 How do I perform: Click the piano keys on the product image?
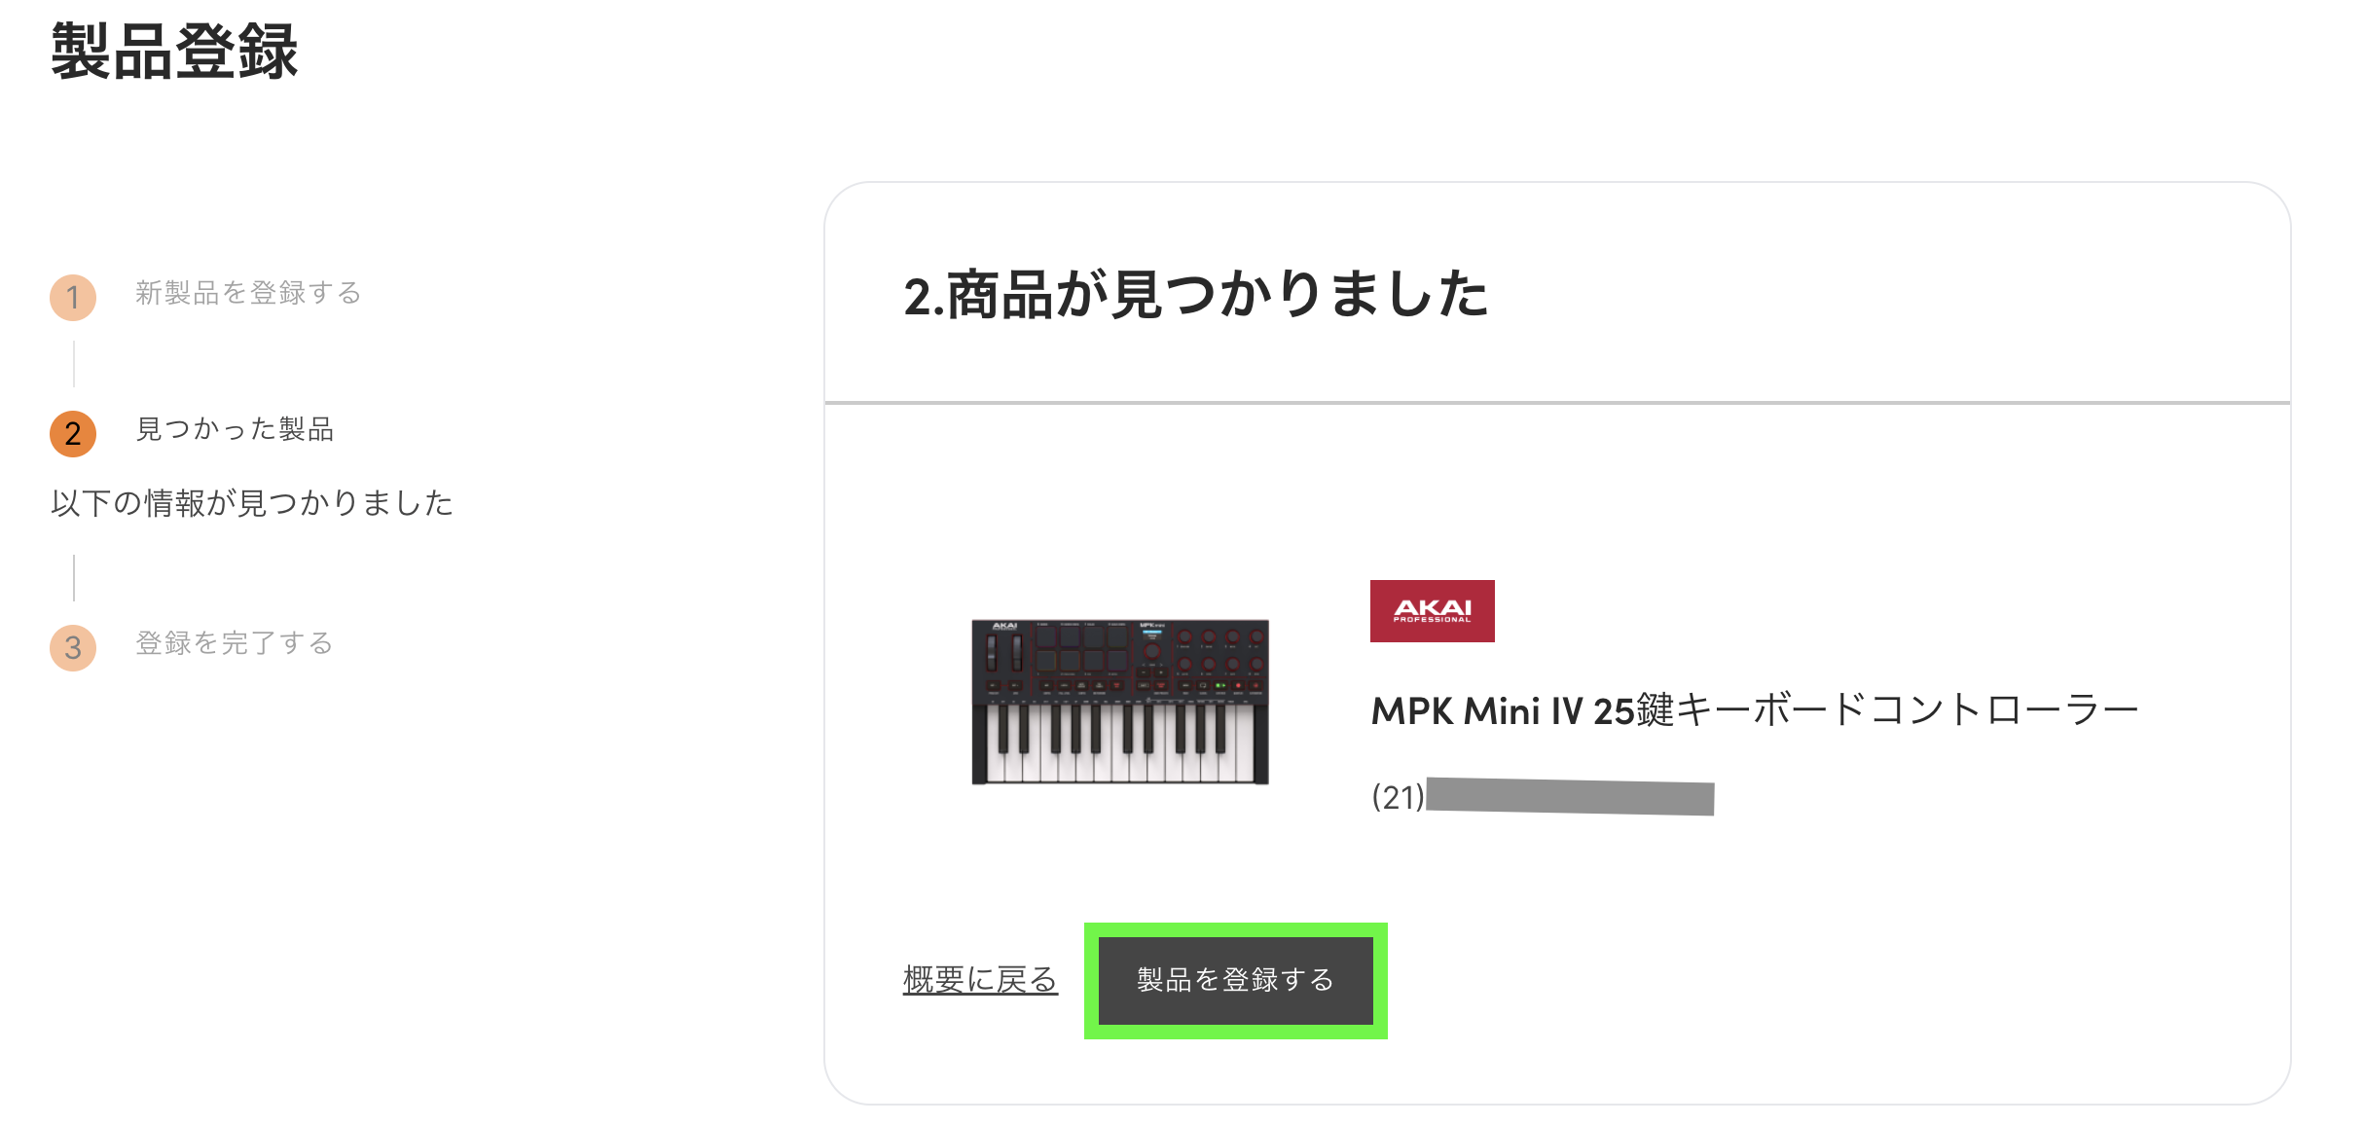[x=1120, y=744]
